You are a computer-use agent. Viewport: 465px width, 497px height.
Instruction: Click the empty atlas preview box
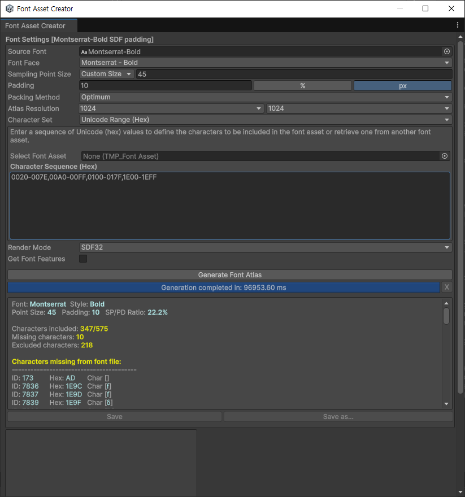click(101, 463)
